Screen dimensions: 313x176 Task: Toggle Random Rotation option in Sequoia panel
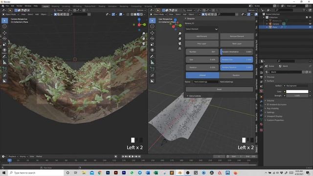tap(237, 67)
